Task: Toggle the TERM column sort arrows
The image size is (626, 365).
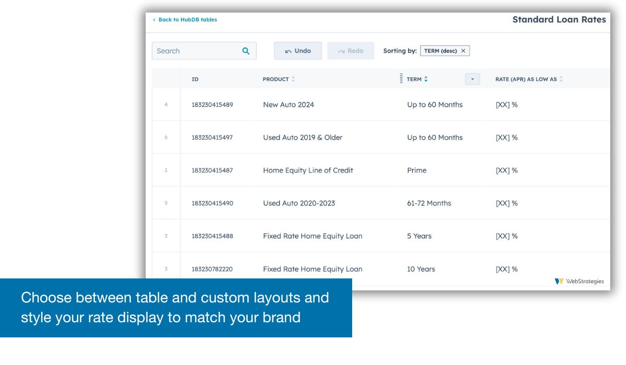Action: [x=426, y=79]
